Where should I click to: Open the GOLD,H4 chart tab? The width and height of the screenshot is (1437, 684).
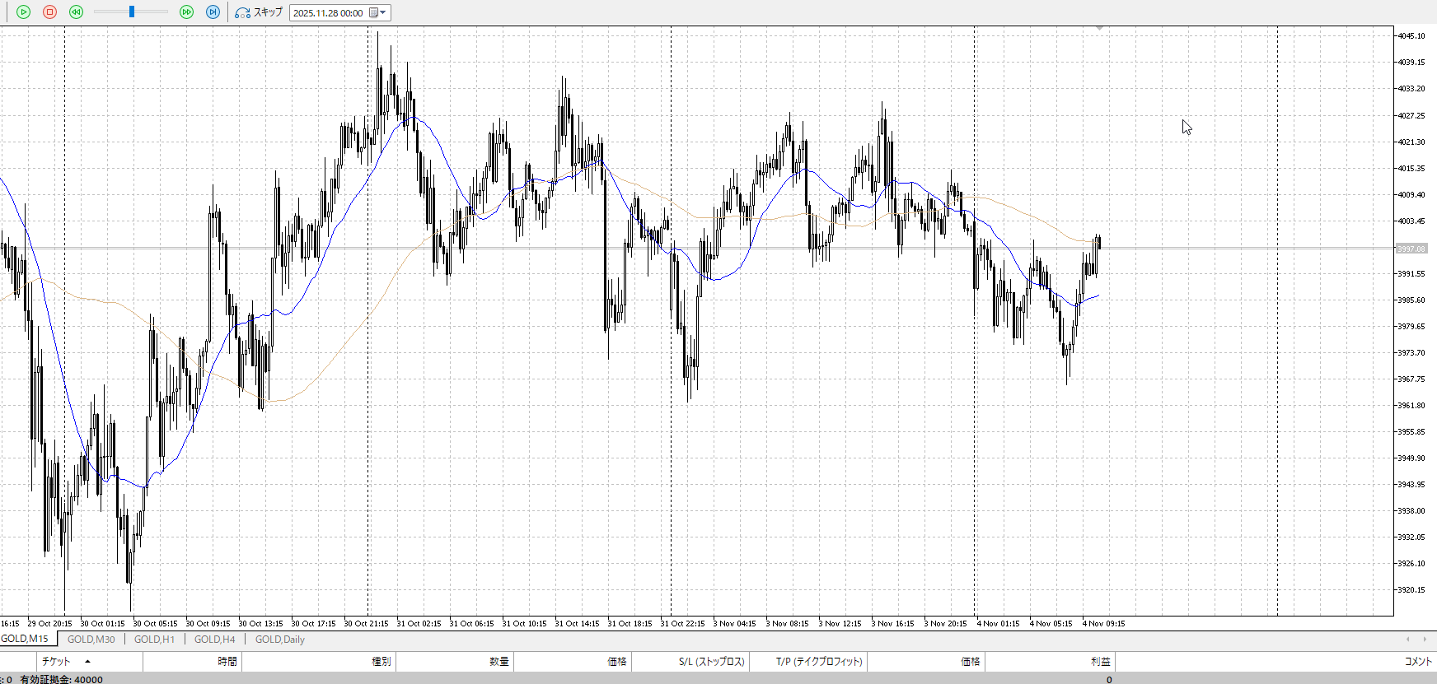pos(214,640)
